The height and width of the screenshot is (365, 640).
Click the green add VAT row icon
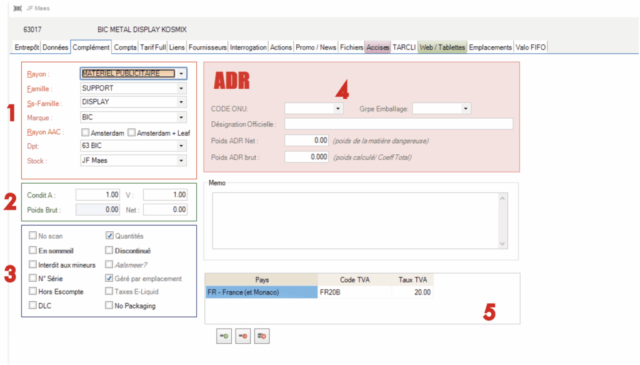pyautogui.click(x=223, y=336)
